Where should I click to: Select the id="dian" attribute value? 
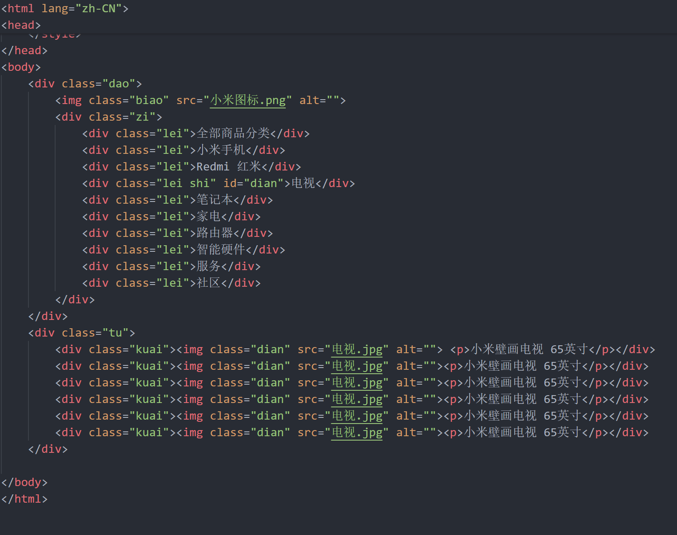(x=263, y=183)
